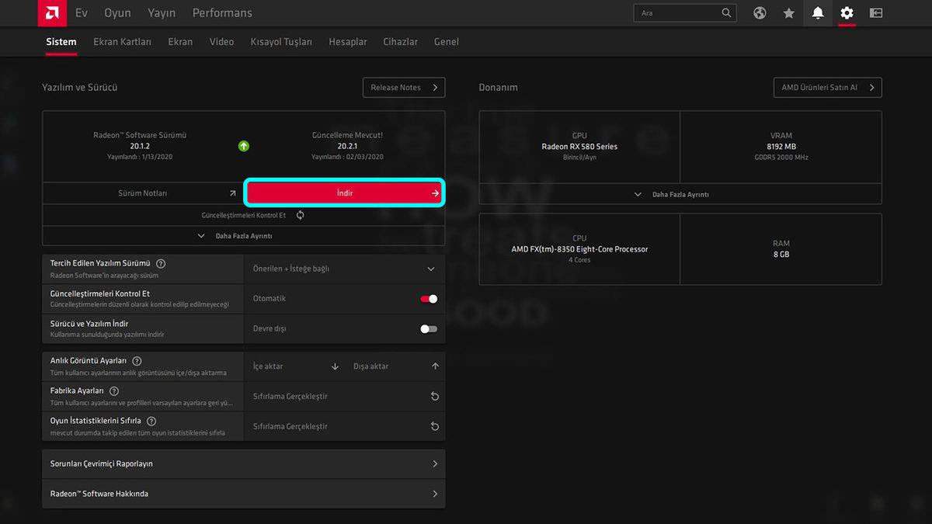Open the favorites star icon
Viewport: 932px width, 524px height.
pyautogui.click(x=788, y=13)
